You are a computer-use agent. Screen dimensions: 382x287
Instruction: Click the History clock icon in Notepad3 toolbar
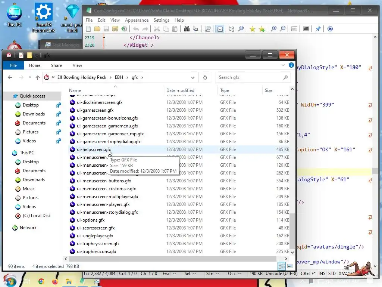(x=124, y=29)
